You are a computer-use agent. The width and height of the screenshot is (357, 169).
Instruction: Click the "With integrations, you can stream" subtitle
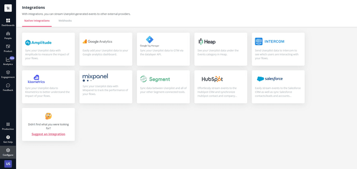(x=76, y=14)
